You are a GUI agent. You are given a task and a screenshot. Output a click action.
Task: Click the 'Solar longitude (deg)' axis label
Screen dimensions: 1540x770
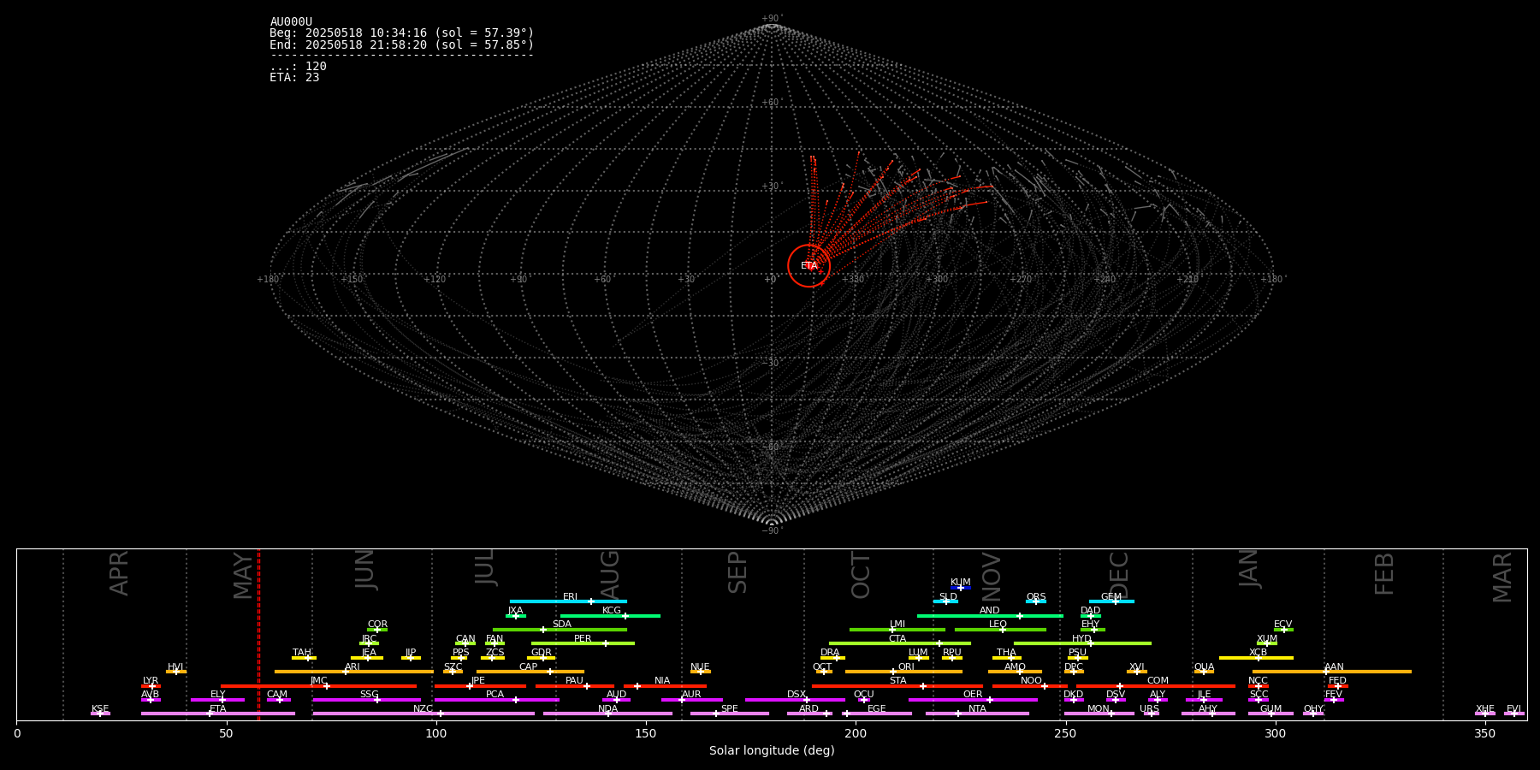click(x=772, y=750)
